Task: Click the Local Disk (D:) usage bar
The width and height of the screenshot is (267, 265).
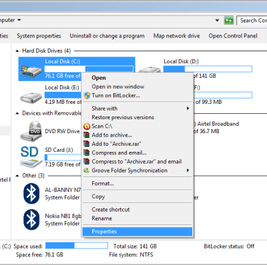Action: (208, 69)
